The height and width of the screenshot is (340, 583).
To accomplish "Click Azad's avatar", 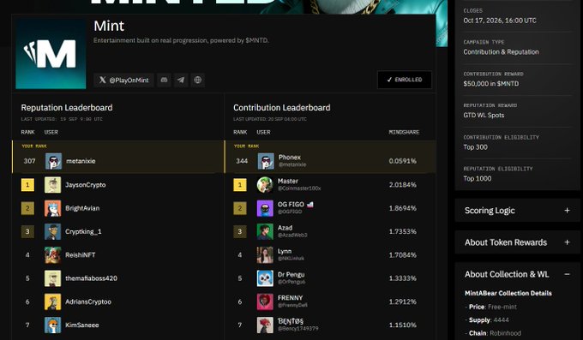I will pos(265,231).
